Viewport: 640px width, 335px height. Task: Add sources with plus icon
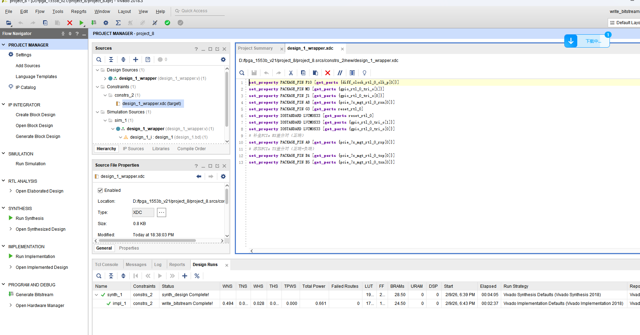click(136, 60)
